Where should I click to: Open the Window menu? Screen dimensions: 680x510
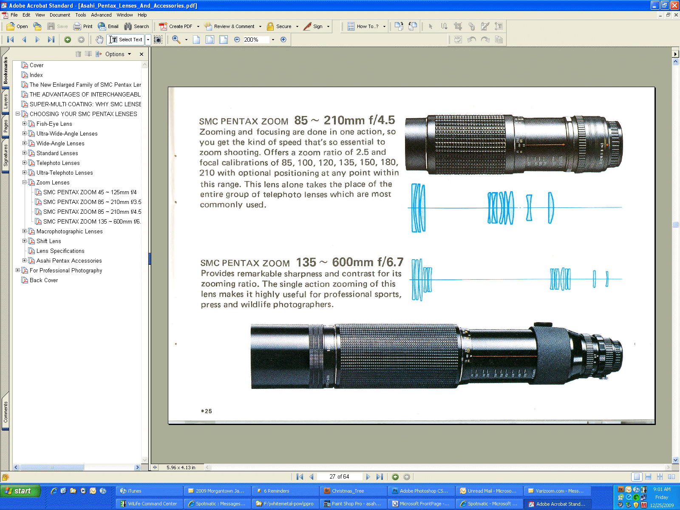125,15
